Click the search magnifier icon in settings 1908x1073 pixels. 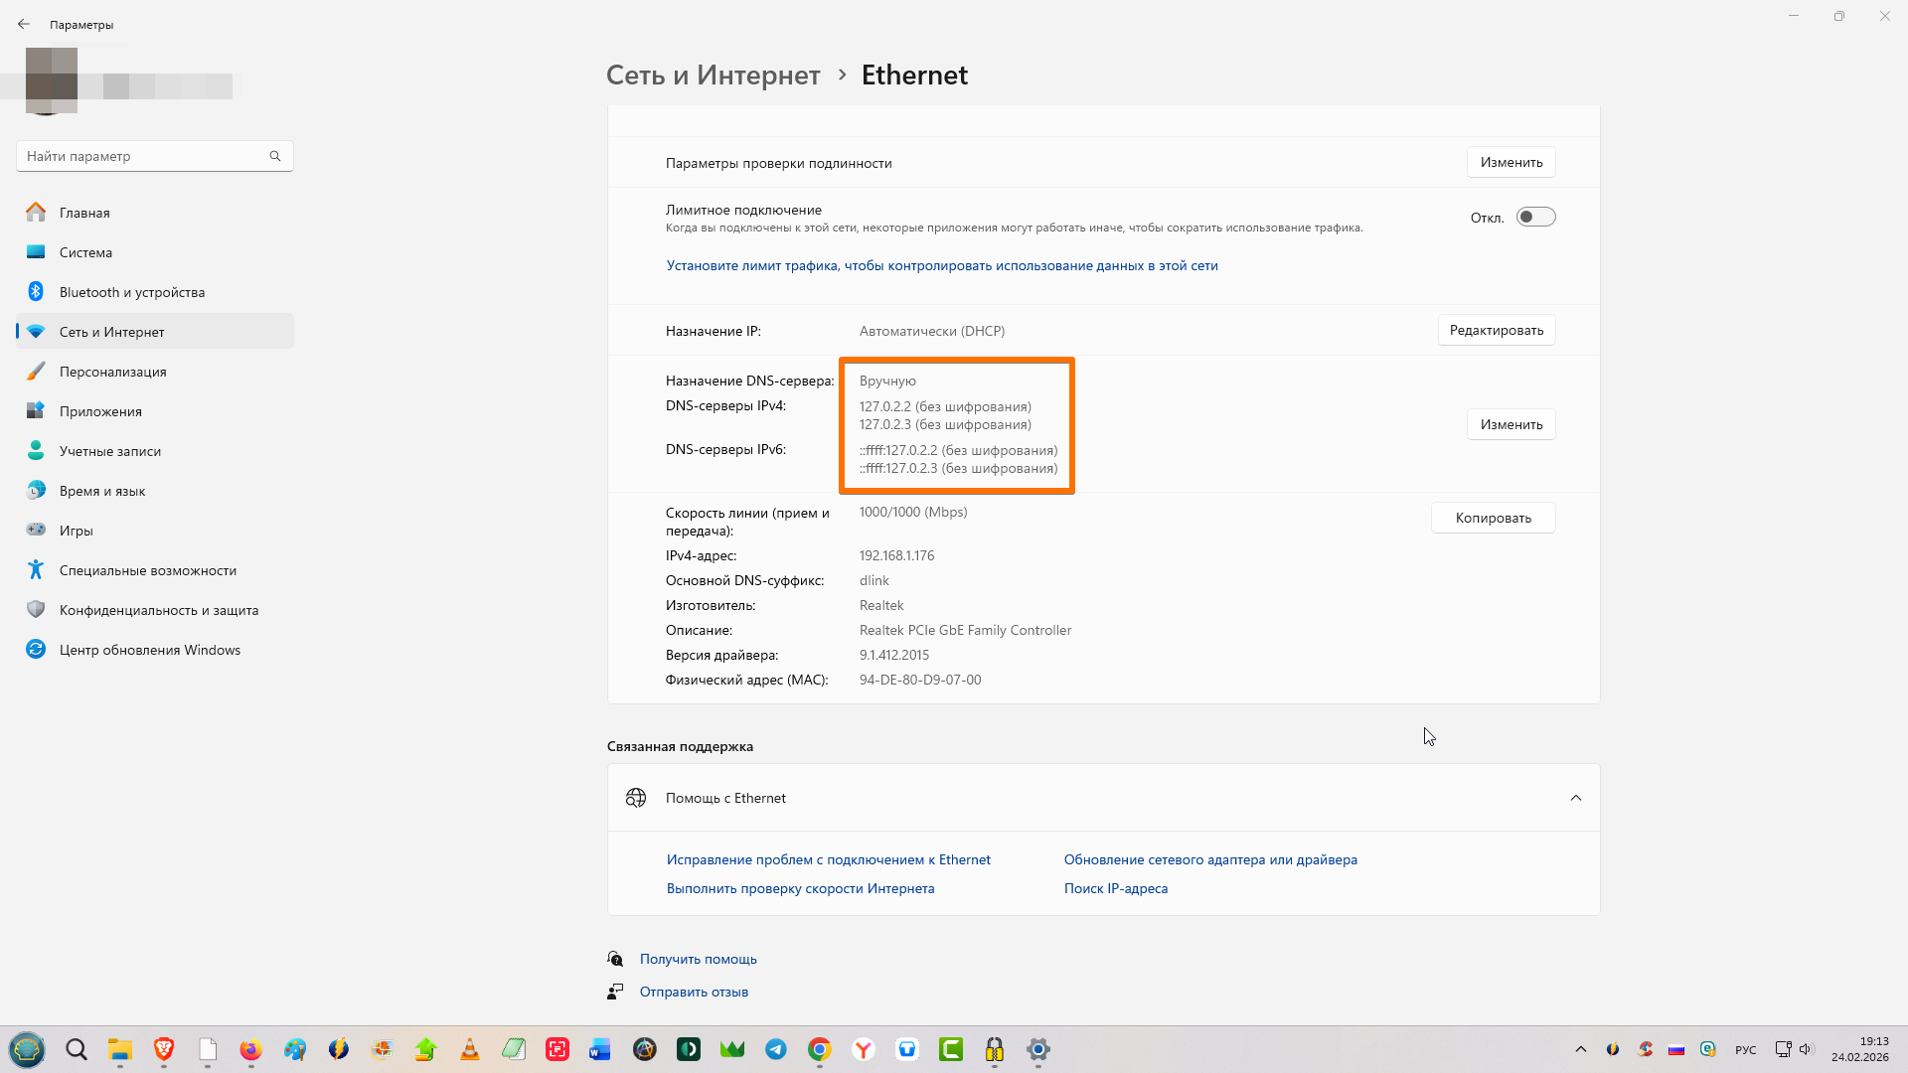tap(275, 156)
